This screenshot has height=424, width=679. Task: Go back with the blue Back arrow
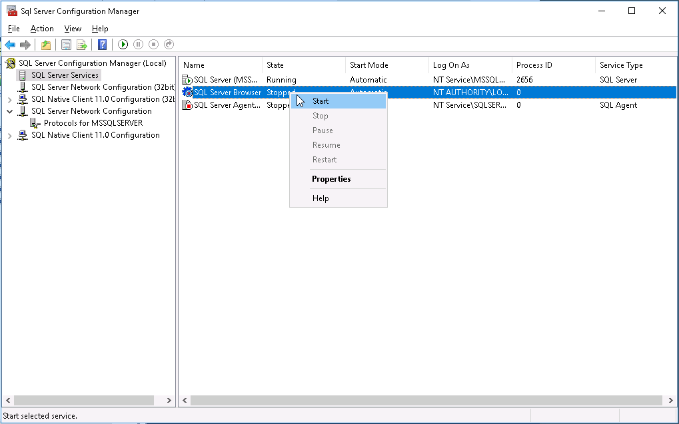tap(10, 45)
